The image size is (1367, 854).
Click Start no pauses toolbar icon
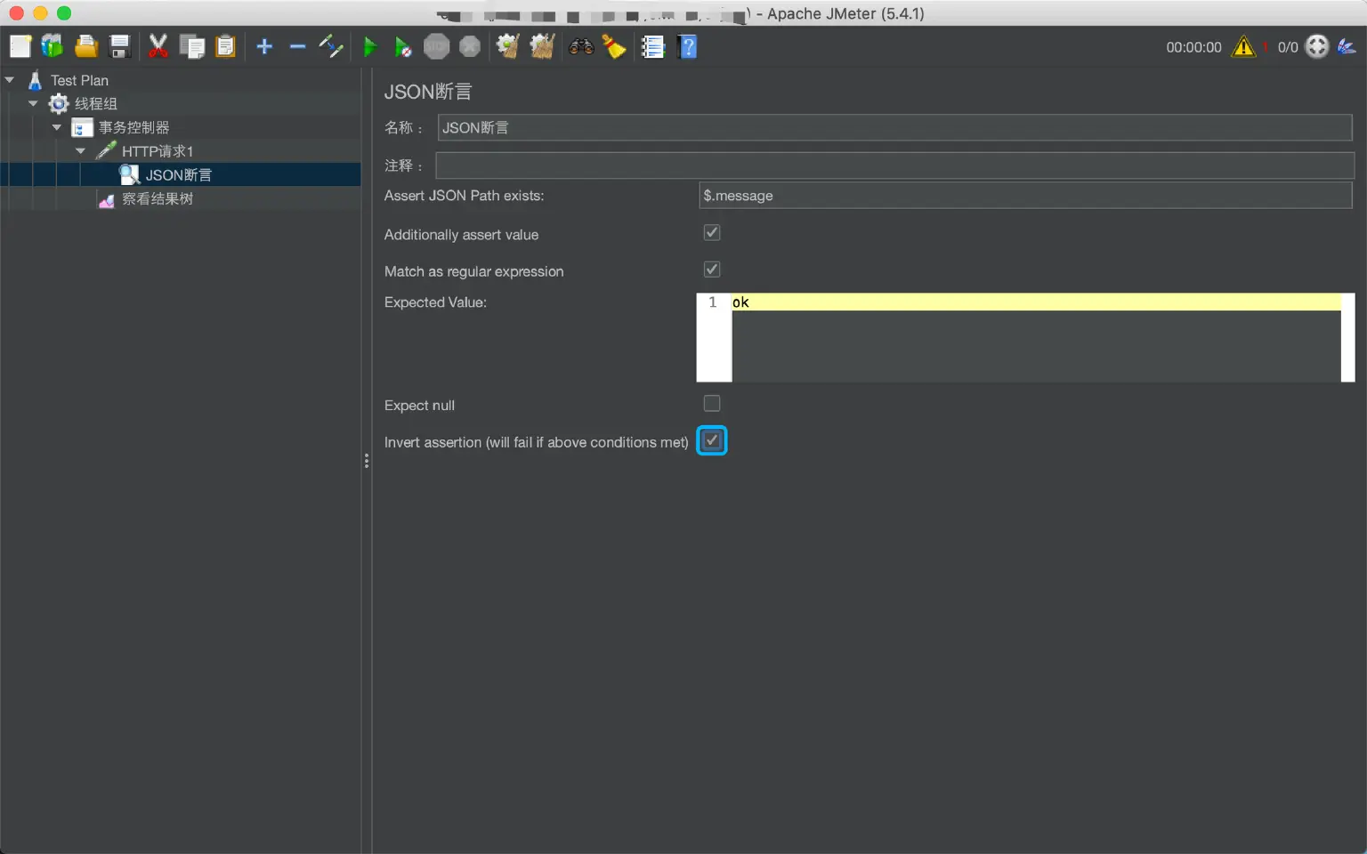click(x=403, y=47)
